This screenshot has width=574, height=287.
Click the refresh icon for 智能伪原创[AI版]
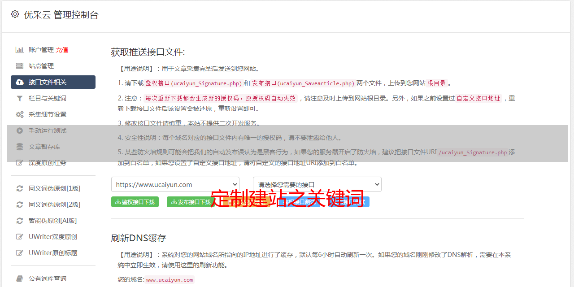20,221
